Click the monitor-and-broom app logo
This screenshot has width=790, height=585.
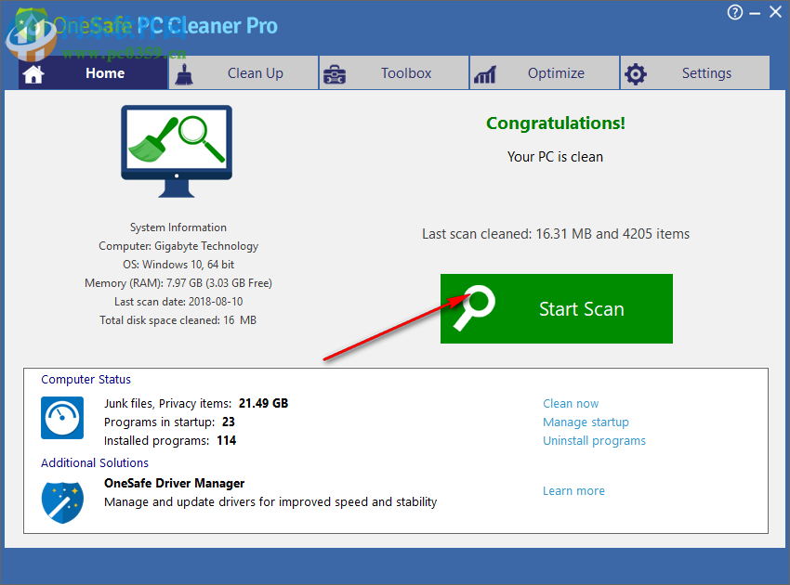(176, 150)
